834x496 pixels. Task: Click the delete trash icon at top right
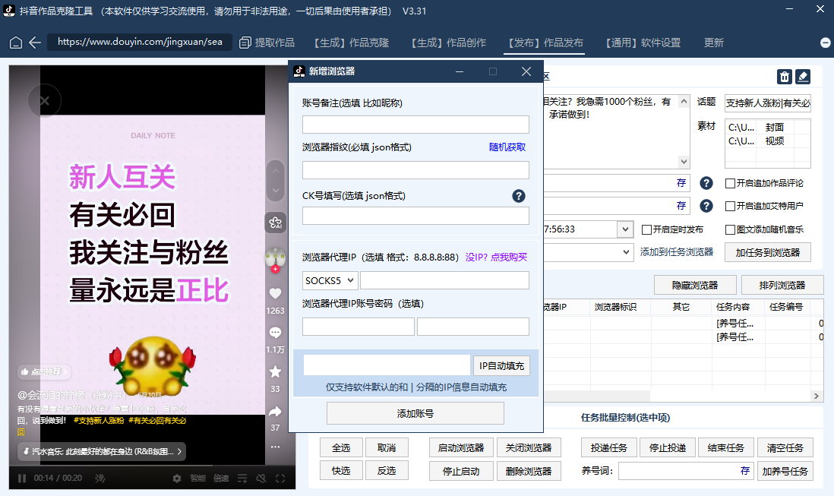tap(784, 77)
